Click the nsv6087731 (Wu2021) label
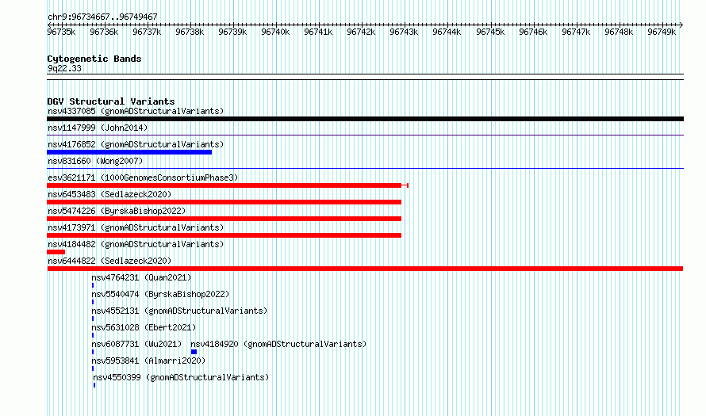 tap(136, 344)
